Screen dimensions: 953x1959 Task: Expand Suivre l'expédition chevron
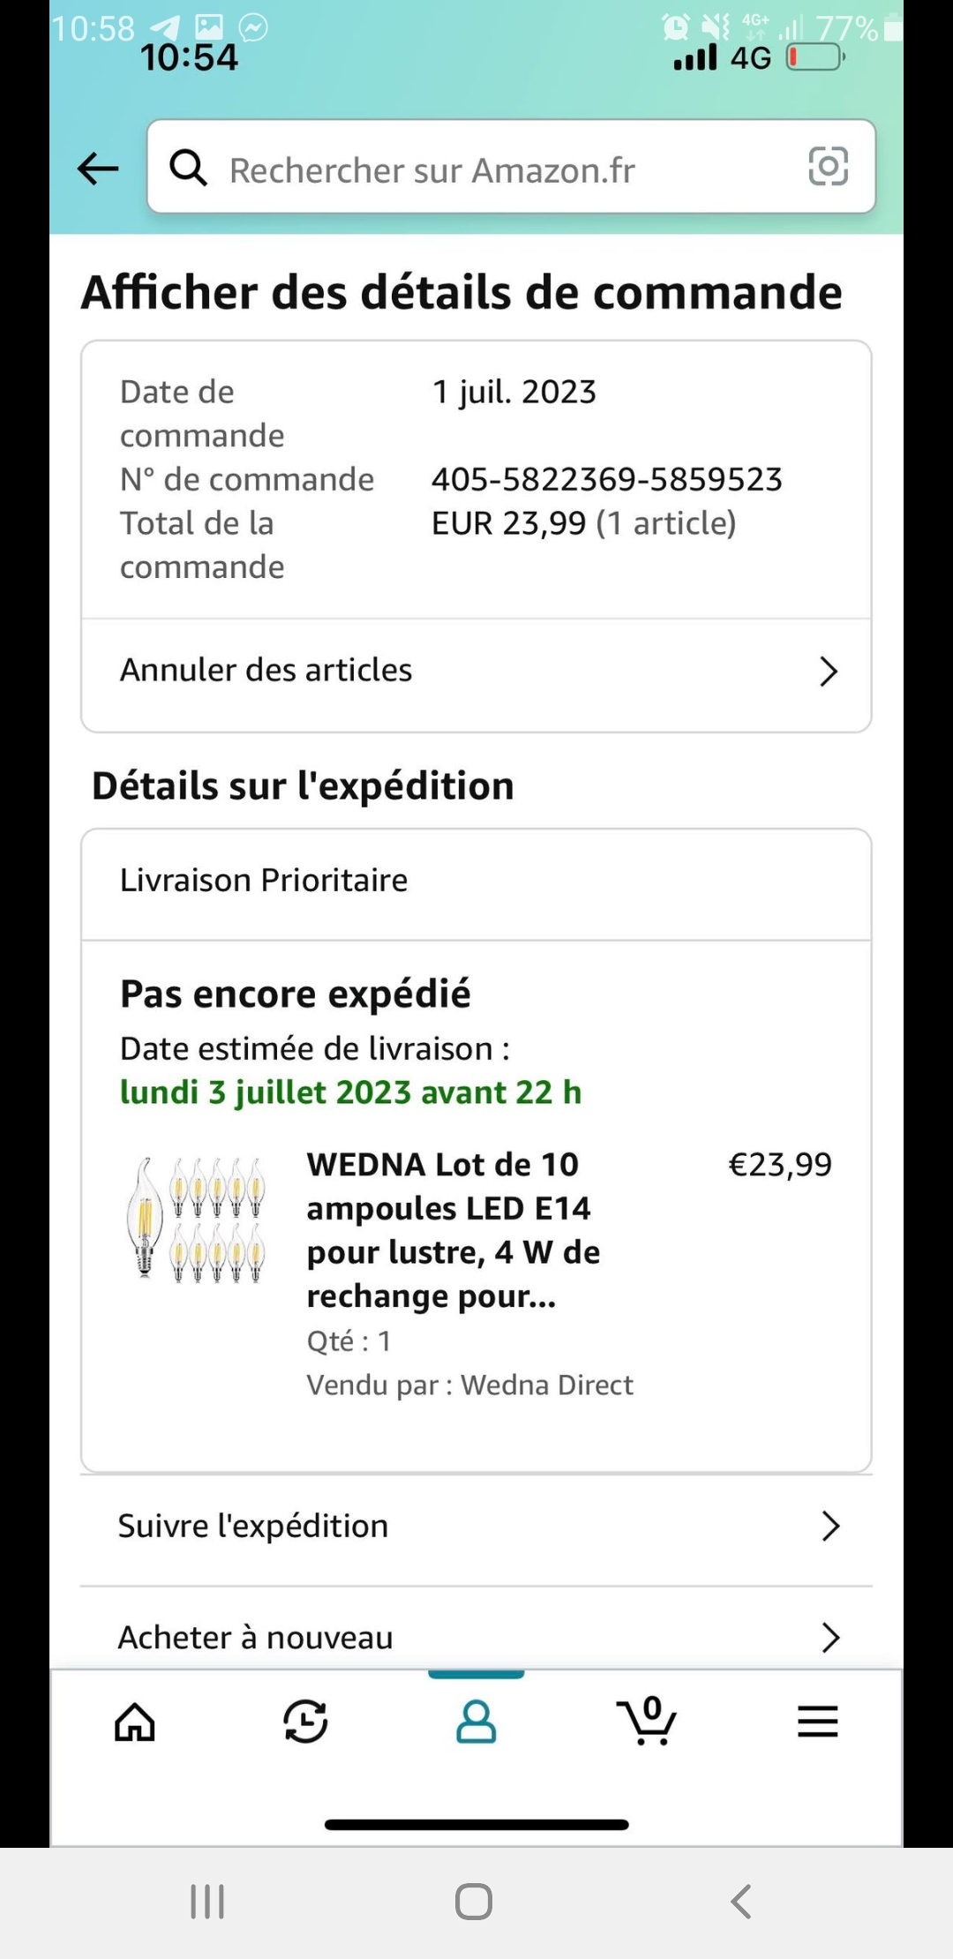pyautogui.click(x=829, y=1526)
